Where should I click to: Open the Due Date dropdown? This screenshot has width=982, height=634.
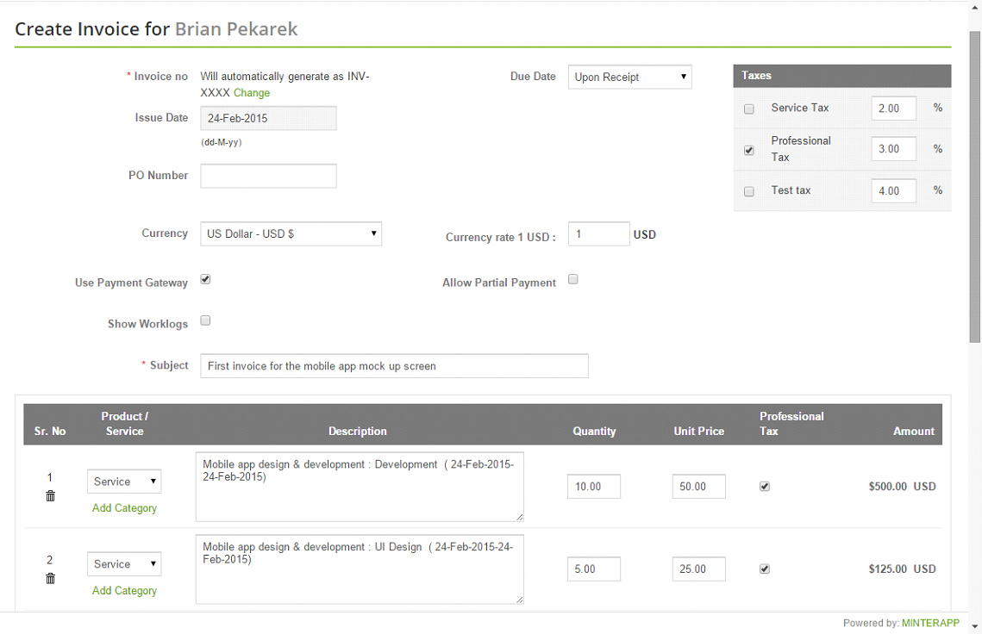[x=630, y=77]
